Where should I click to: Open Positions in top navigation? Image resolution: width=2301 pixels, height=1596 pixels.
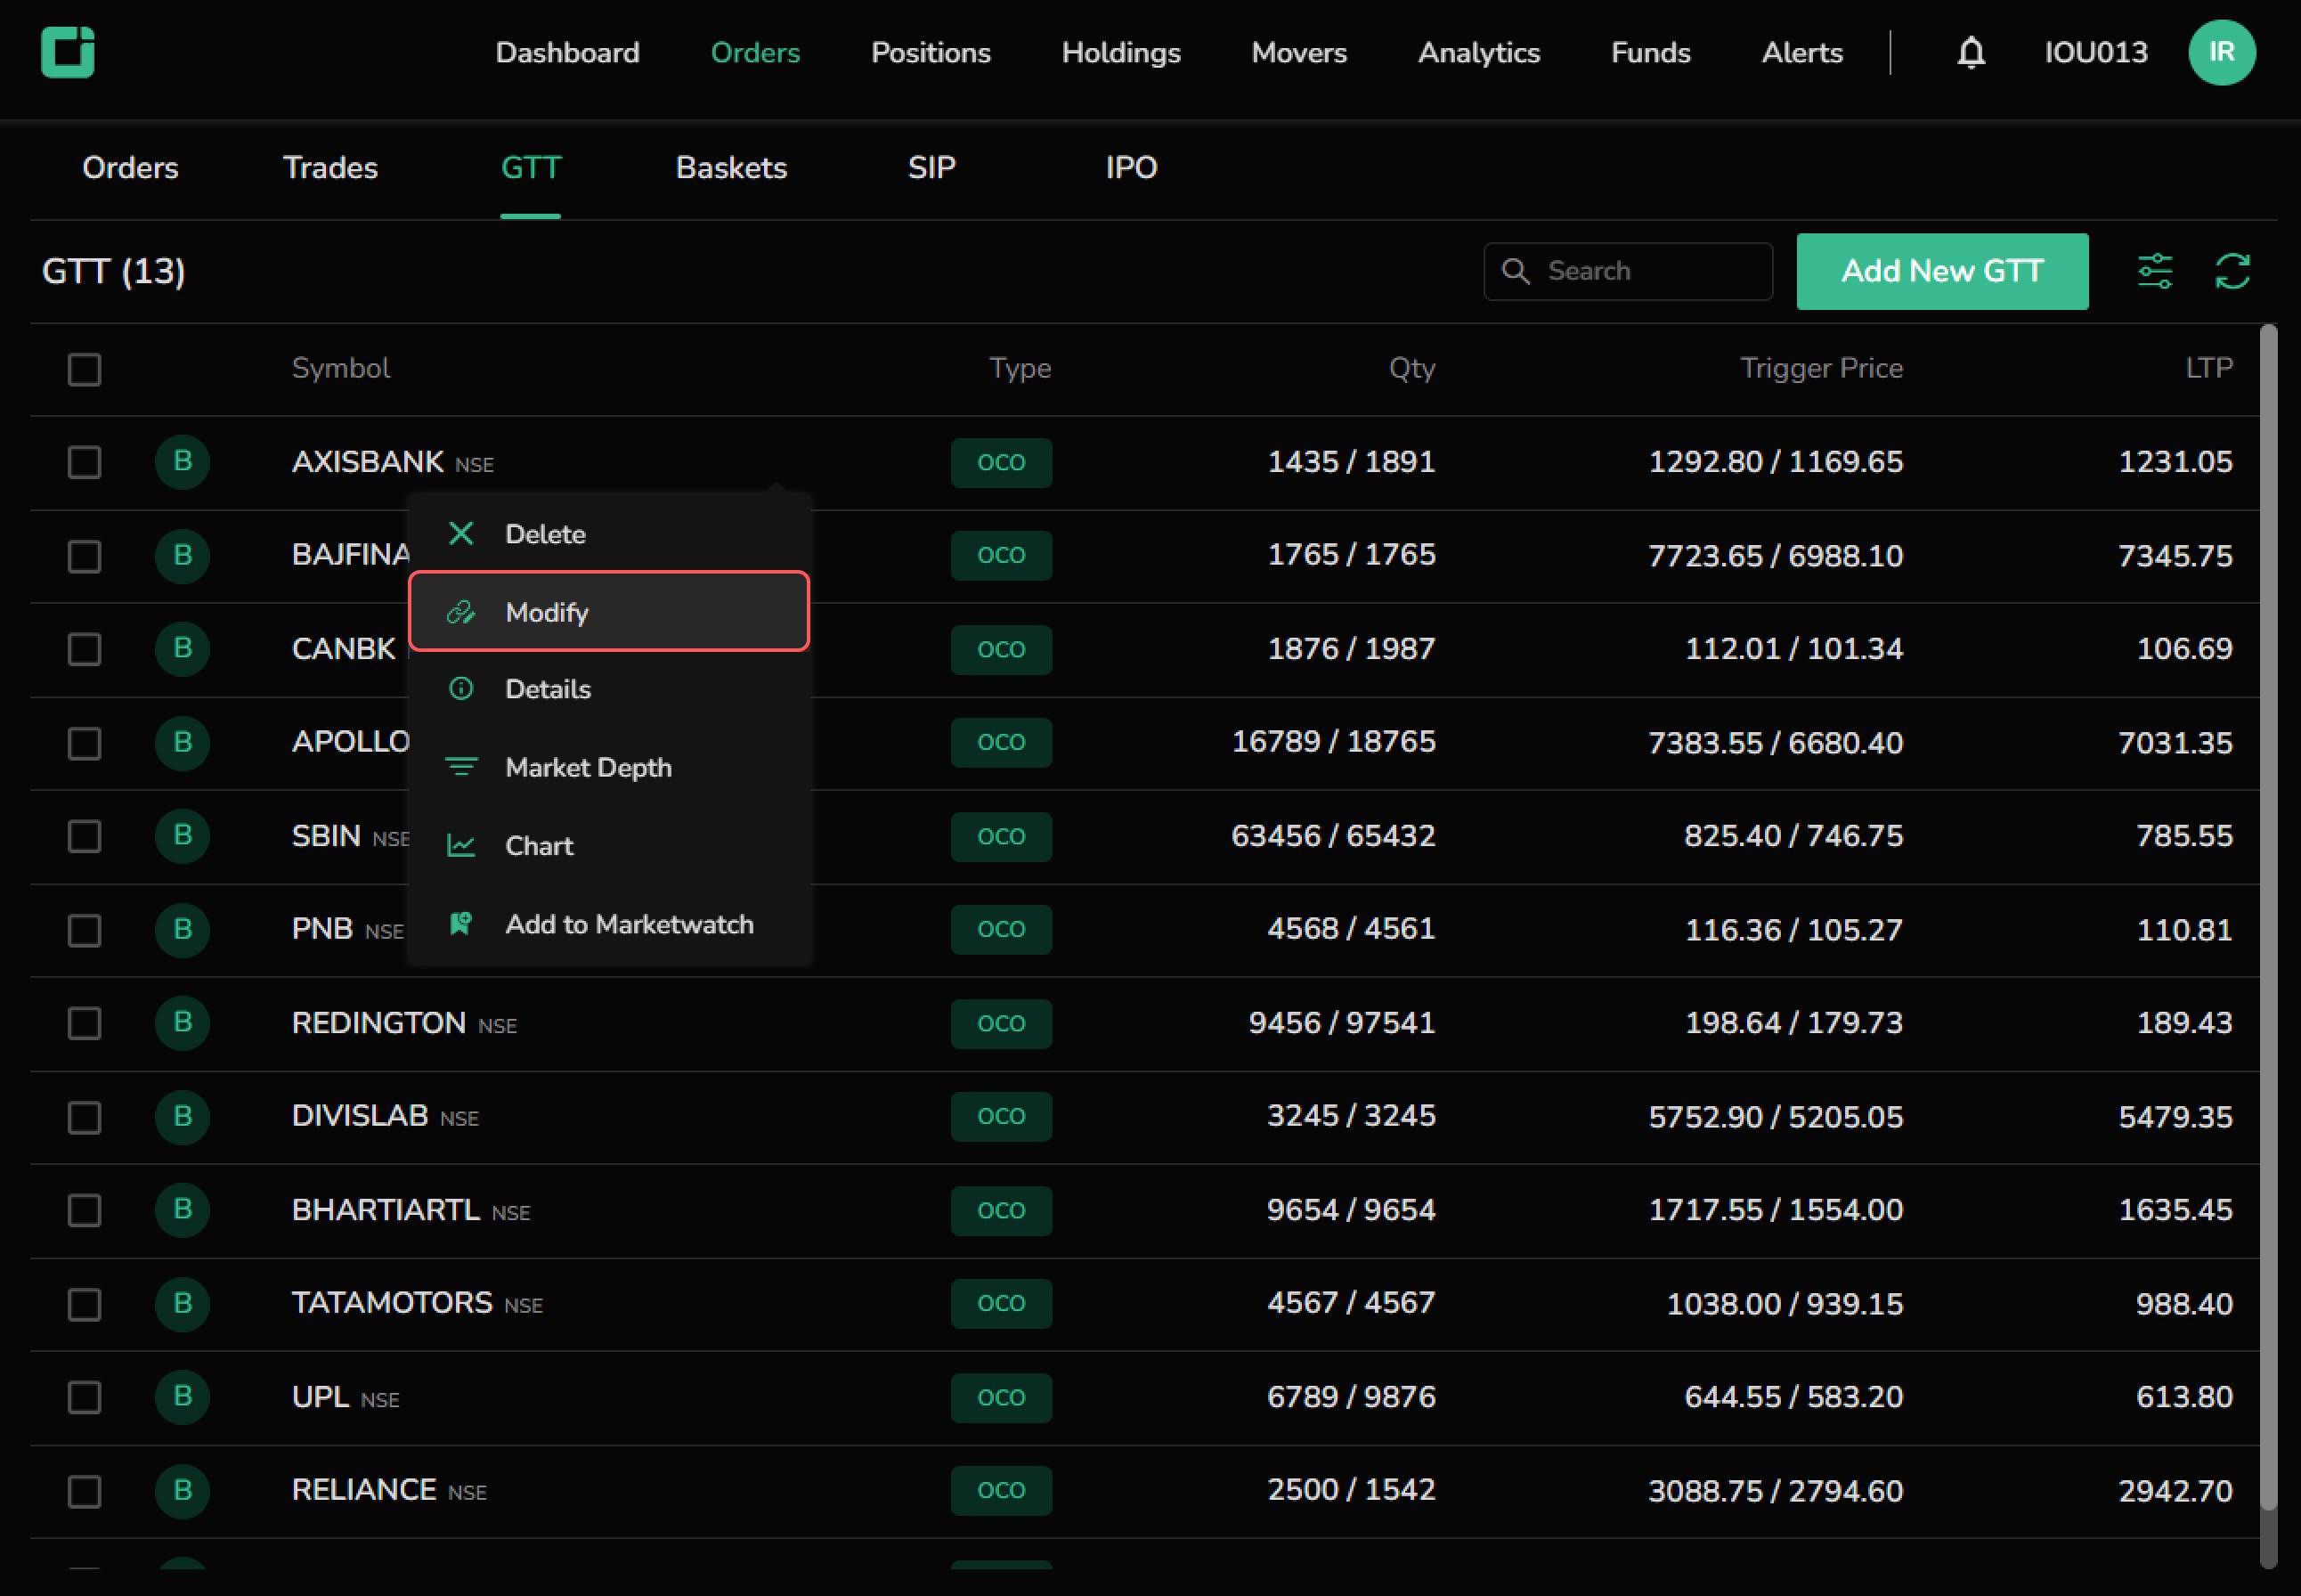click(930, 52)
